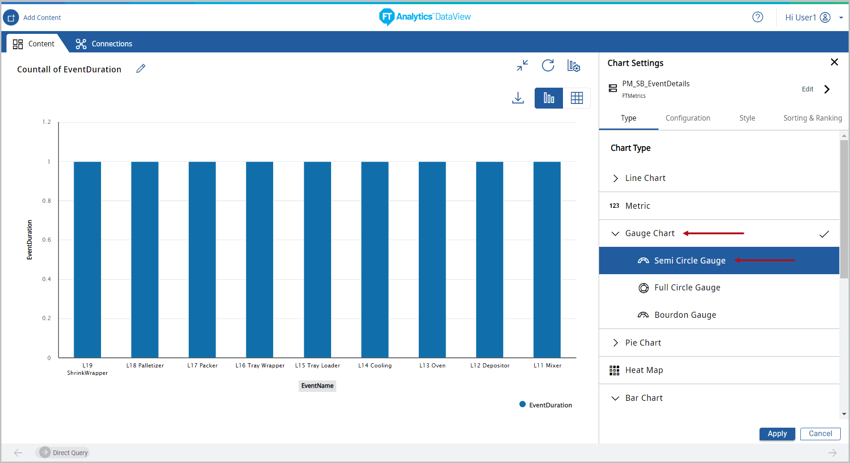Click the Cancel button
This screenshot has width=850, height=463.
820,434
